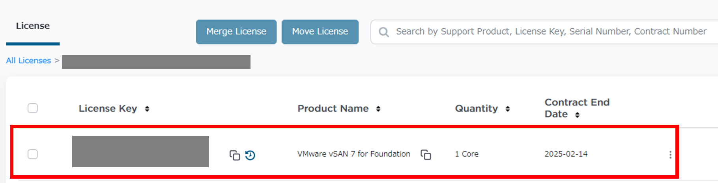The height and width of the screenshot is (183, 718).
Task: Sort by Contract End Date arrows
Action: (577, 115)
